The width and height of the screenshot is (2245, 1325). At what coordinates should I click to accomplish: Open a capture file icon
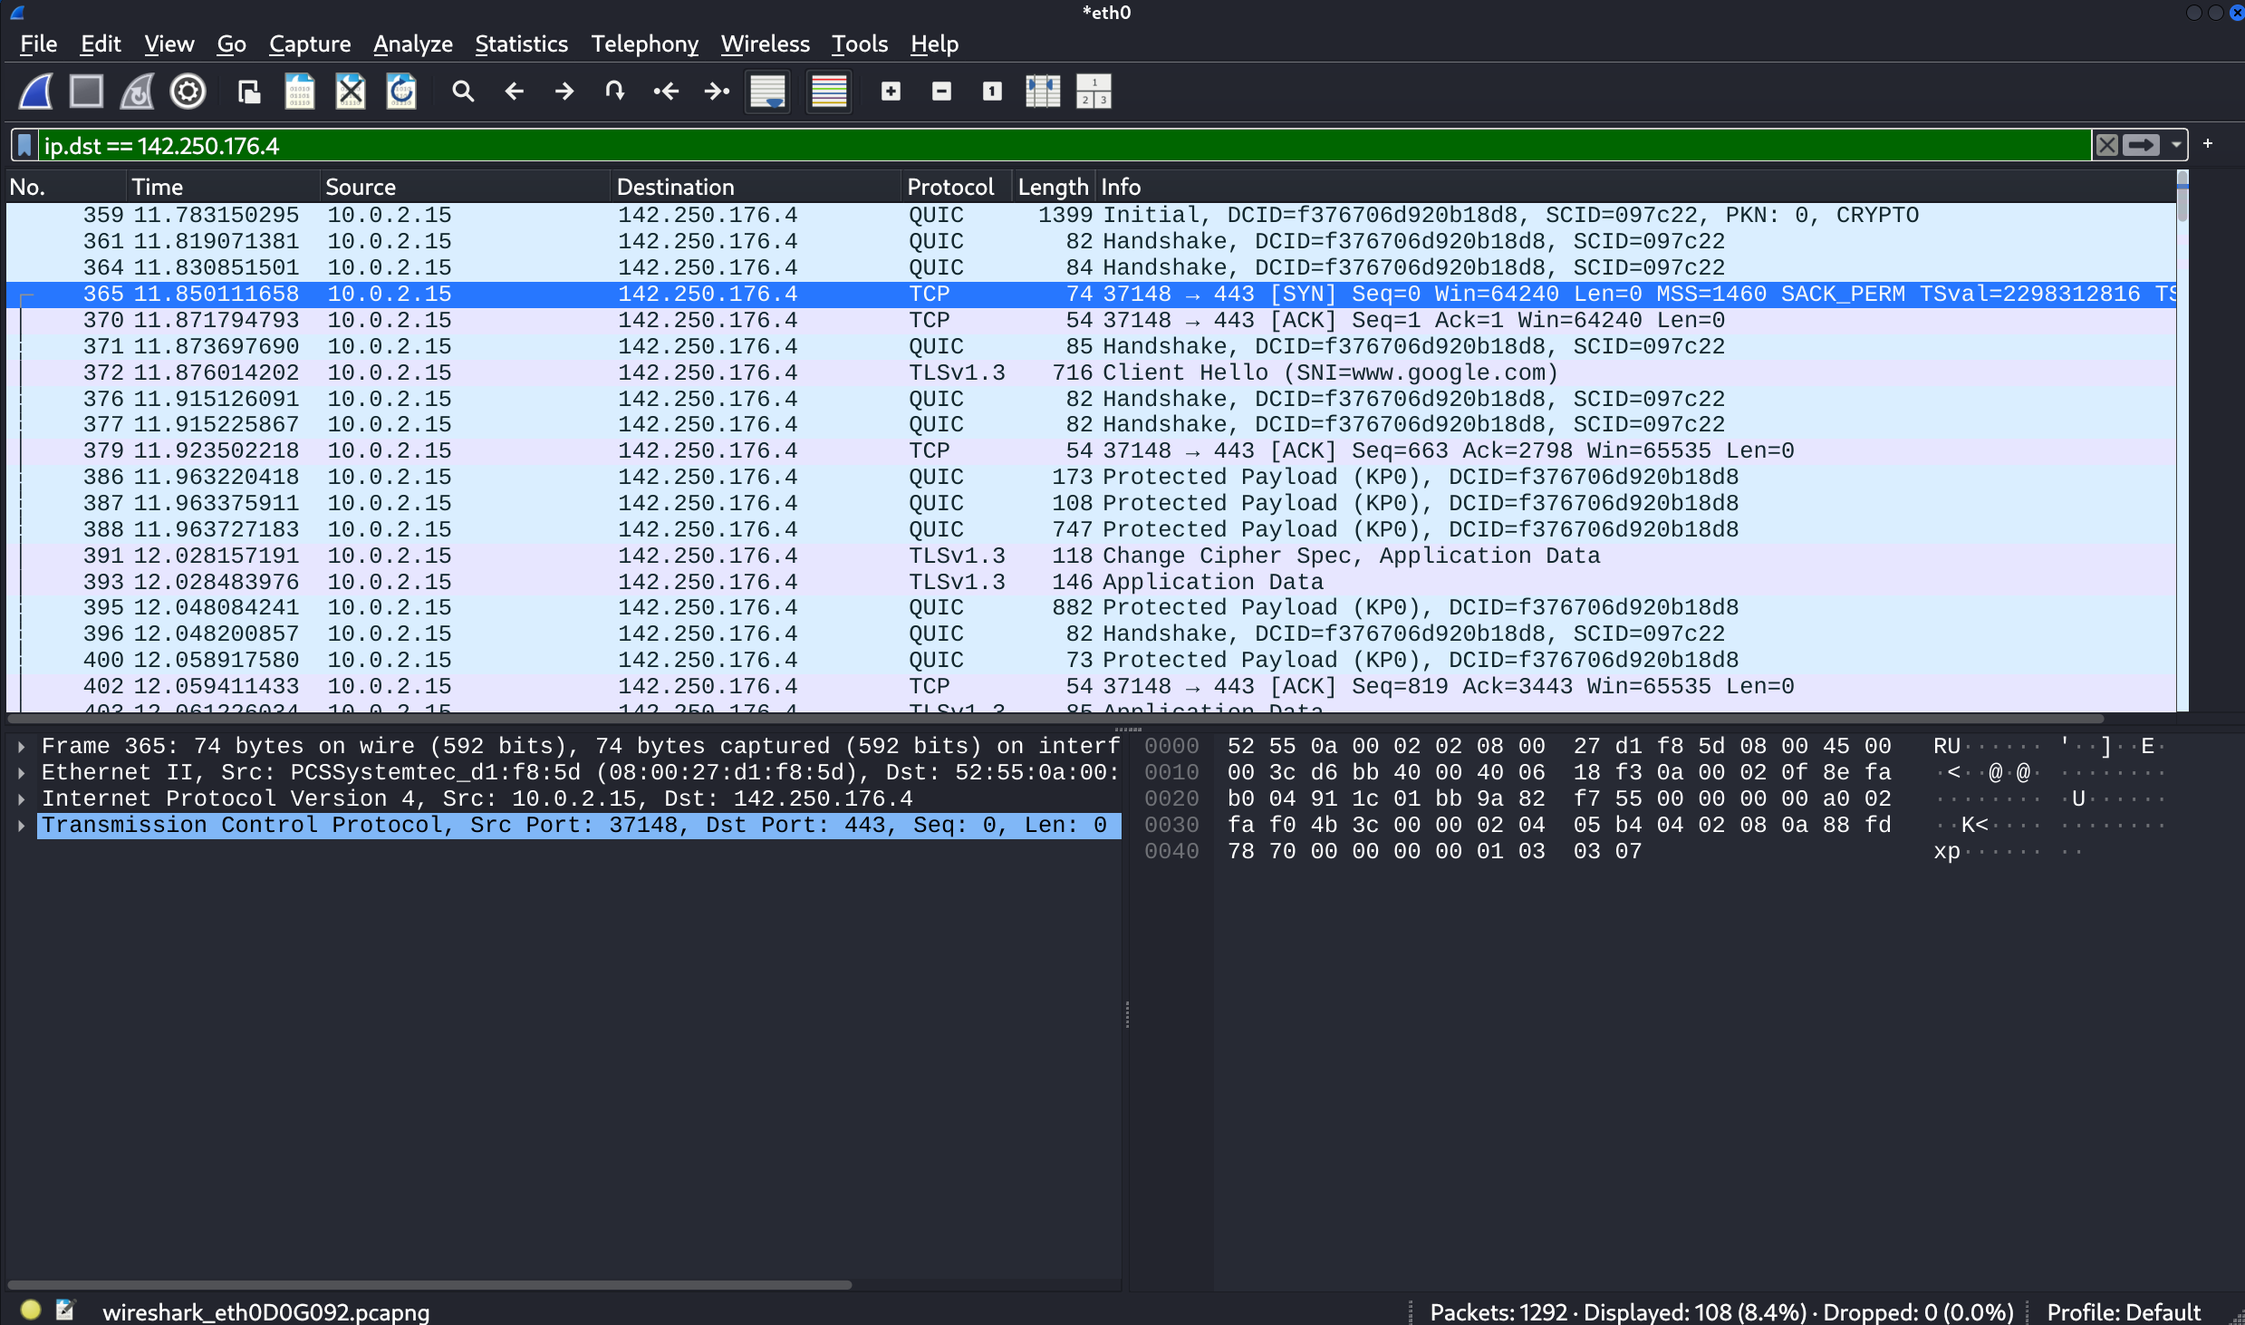point(248,92)
